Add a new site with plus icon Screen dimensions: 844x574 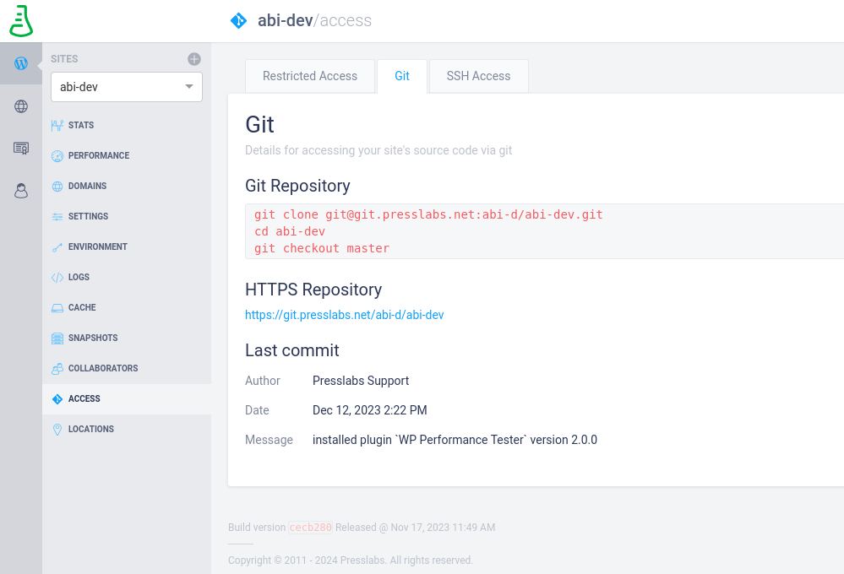coord(194,59)
